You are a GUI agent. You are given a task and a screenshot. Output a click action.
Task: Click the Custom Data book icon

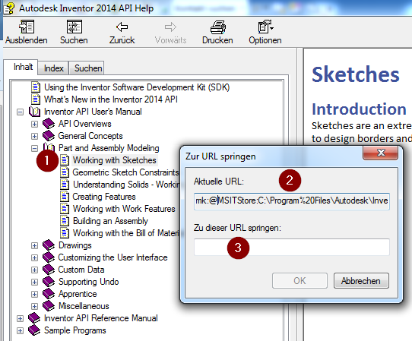[x=49, y=270]
